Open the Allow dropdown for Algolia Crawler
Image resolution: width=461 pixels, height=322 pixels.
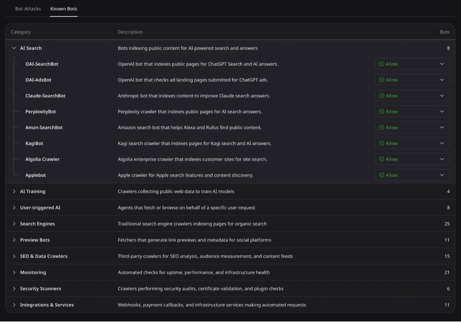click(x=412, y=159)
